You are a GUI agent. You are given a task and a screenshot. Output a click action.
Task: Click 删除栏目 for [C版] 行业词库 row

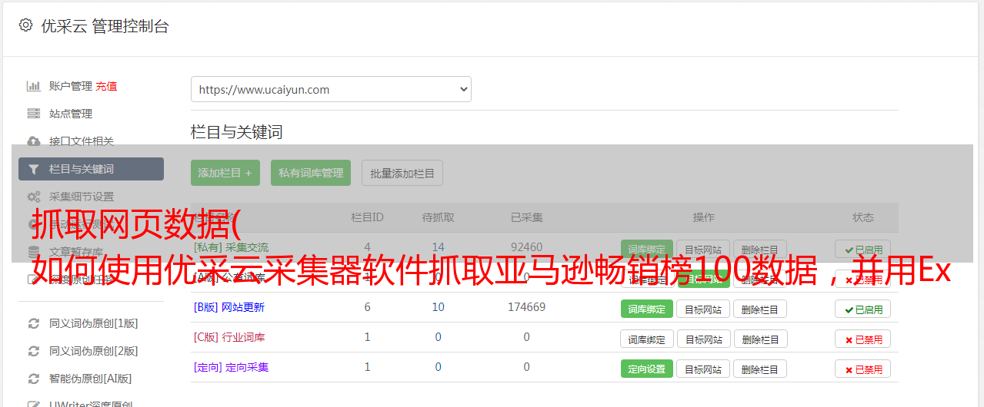click(x=760, y=339)
